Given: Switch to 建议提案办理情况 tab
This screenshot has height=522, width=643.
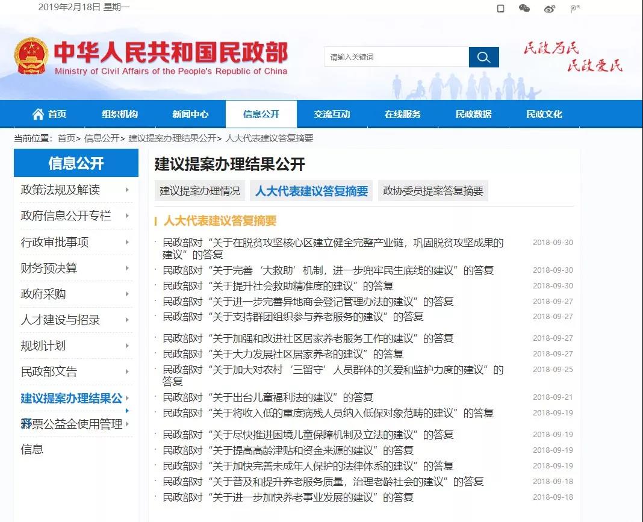Looking at the screenshot, I should [x=199, y=191].
